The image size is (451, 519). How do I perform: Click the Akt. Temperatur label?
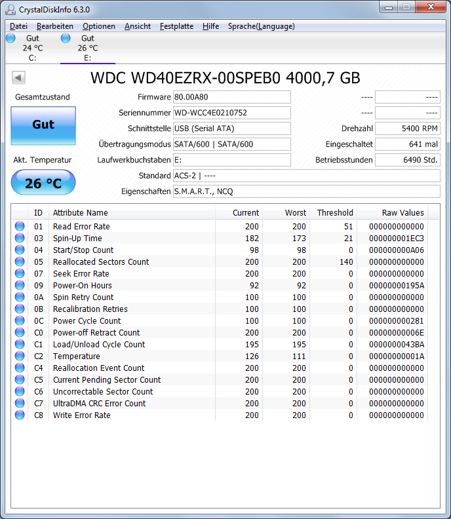click(43, 160)
